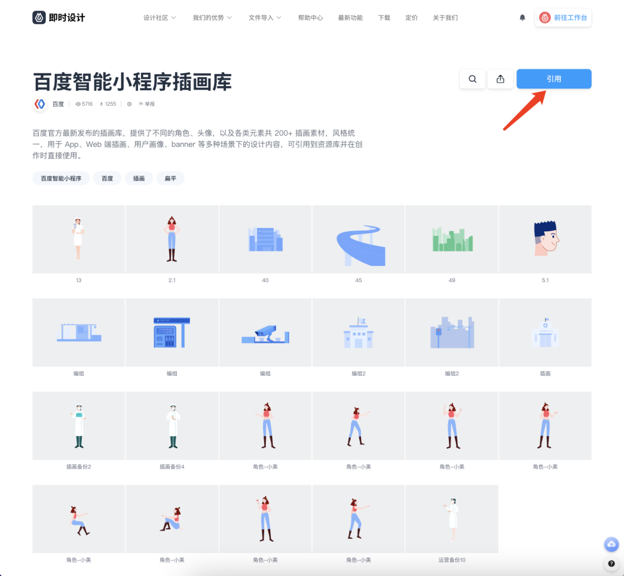Select the 插画 tag chip
Viewport: 624px width, 576px height.
point(139,179)
